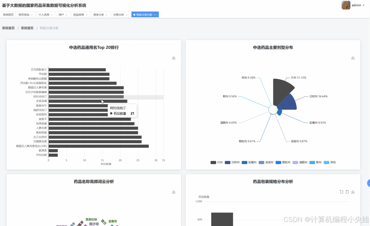Toggle the 颗粒剂 legend series
This screenshot has width=370, height=226.
(x=283, y=162)
